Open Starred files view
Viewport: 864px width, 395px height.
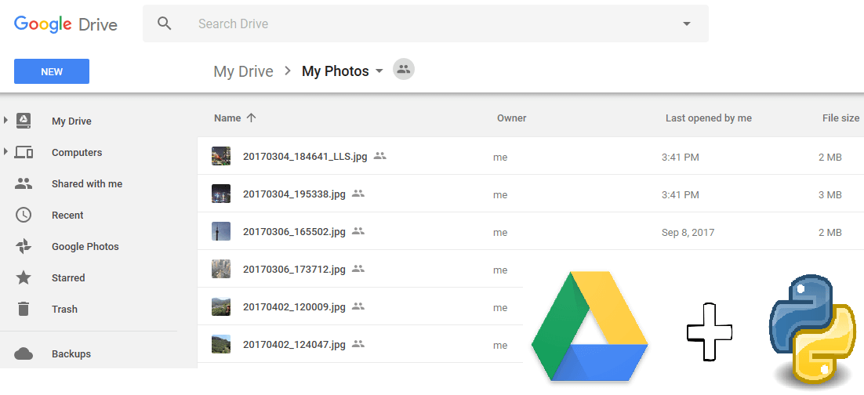coord(68,277)
